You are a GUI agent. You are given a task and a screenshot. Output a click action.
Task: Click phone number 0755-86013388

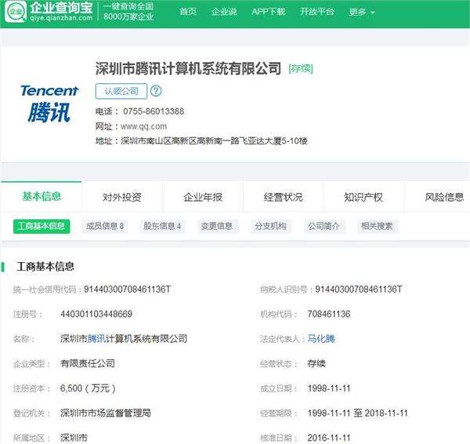click(154, 111)
